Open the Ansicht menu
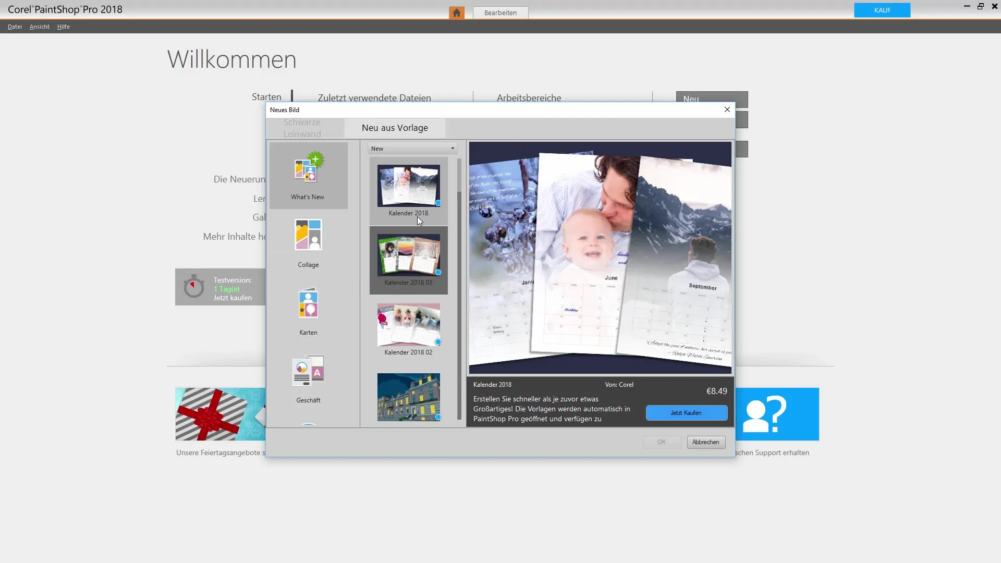 (x=40, y=27)
